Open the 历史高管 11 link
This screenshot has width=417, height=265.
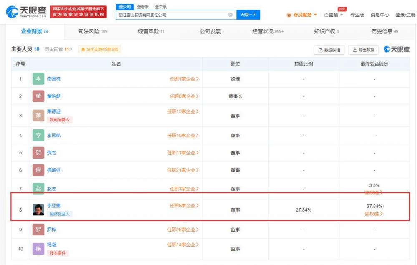[x=58, y=49]
